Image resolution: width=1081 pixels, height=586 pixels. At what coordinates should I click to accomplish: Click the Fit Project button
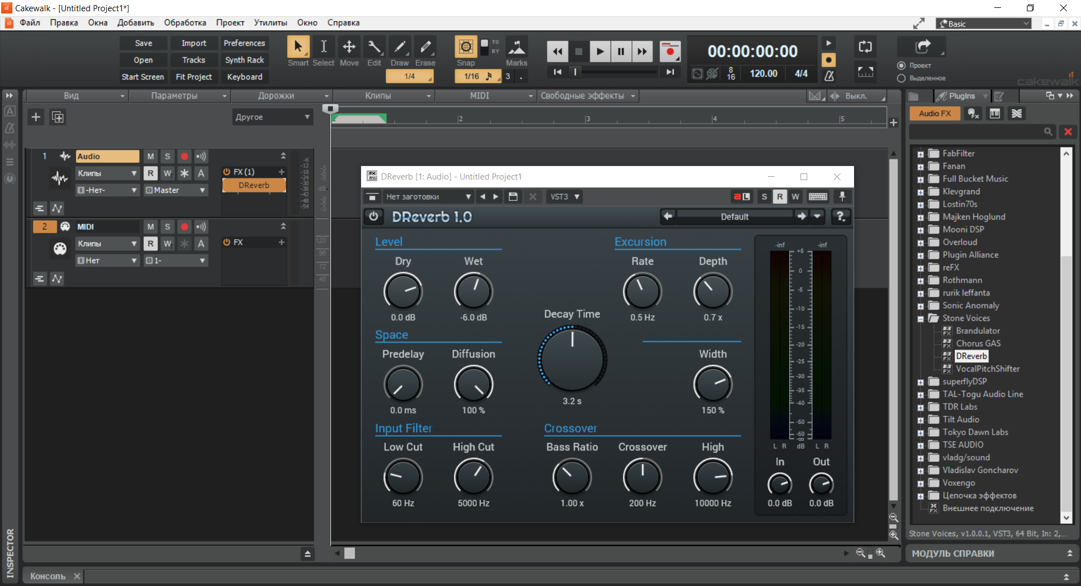pyautogui.click(x=194, y=77)
